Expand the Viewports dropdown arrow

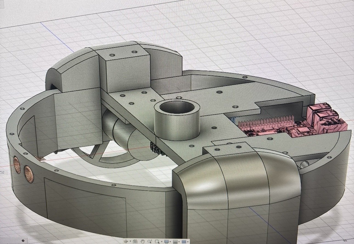(x=188, y=242)
